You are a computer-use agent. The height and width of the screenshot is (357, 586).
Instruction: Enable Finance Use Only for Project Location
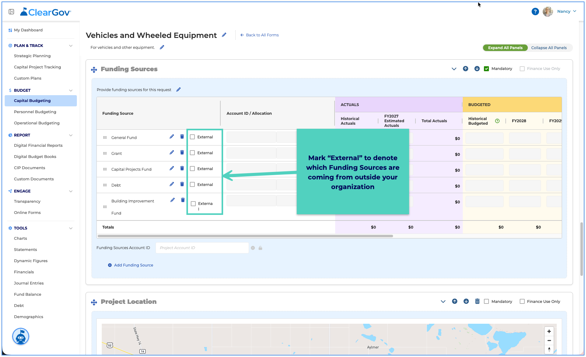[x=522, y=301]
